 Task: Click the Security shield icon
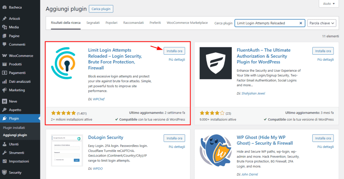[x=4, y=172]
